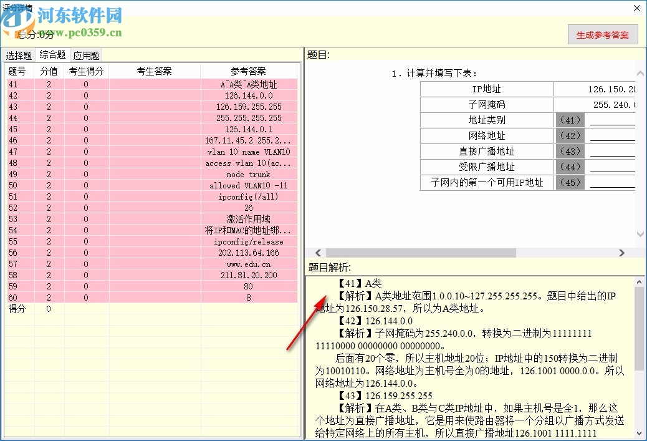This screenshot has height=441, width=647.
Task: Click the horizontal scrollbar right arrow
Action: click(621, 253)
